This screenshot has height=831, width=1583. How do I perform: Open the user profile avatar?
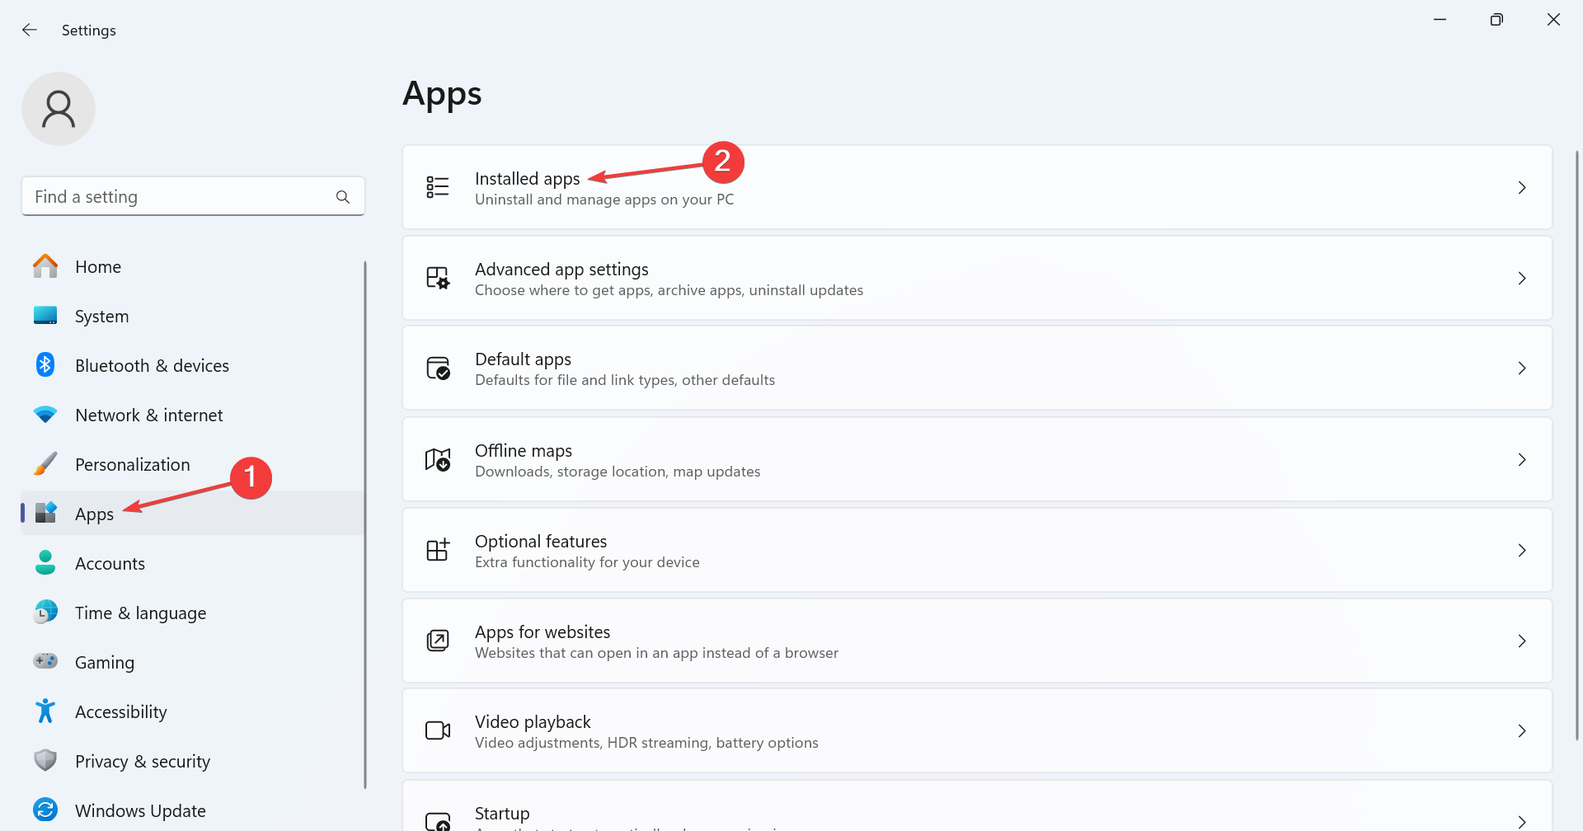[59, 109]
